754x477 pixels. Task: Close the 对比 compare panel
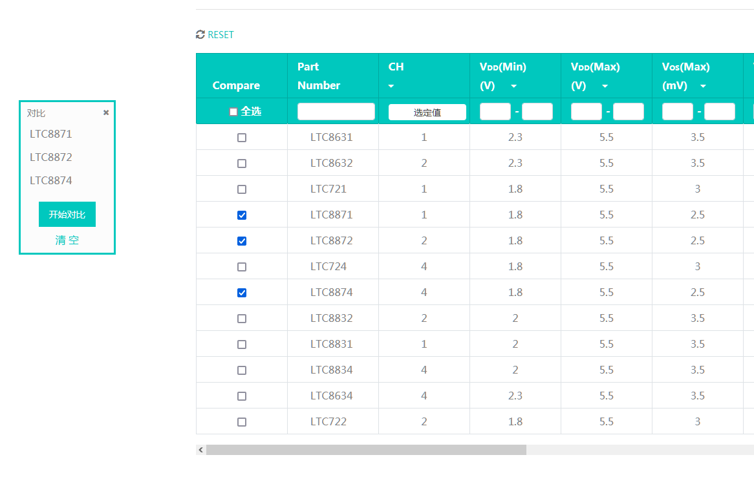click(106, 112)
